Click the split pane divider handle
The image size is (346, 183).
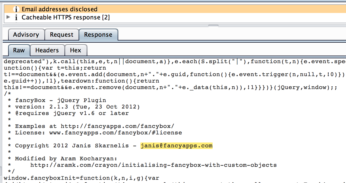coord(213,26)
